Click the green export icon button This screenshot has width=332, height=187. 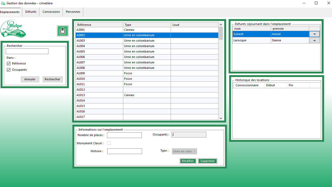tap(63, 31)
